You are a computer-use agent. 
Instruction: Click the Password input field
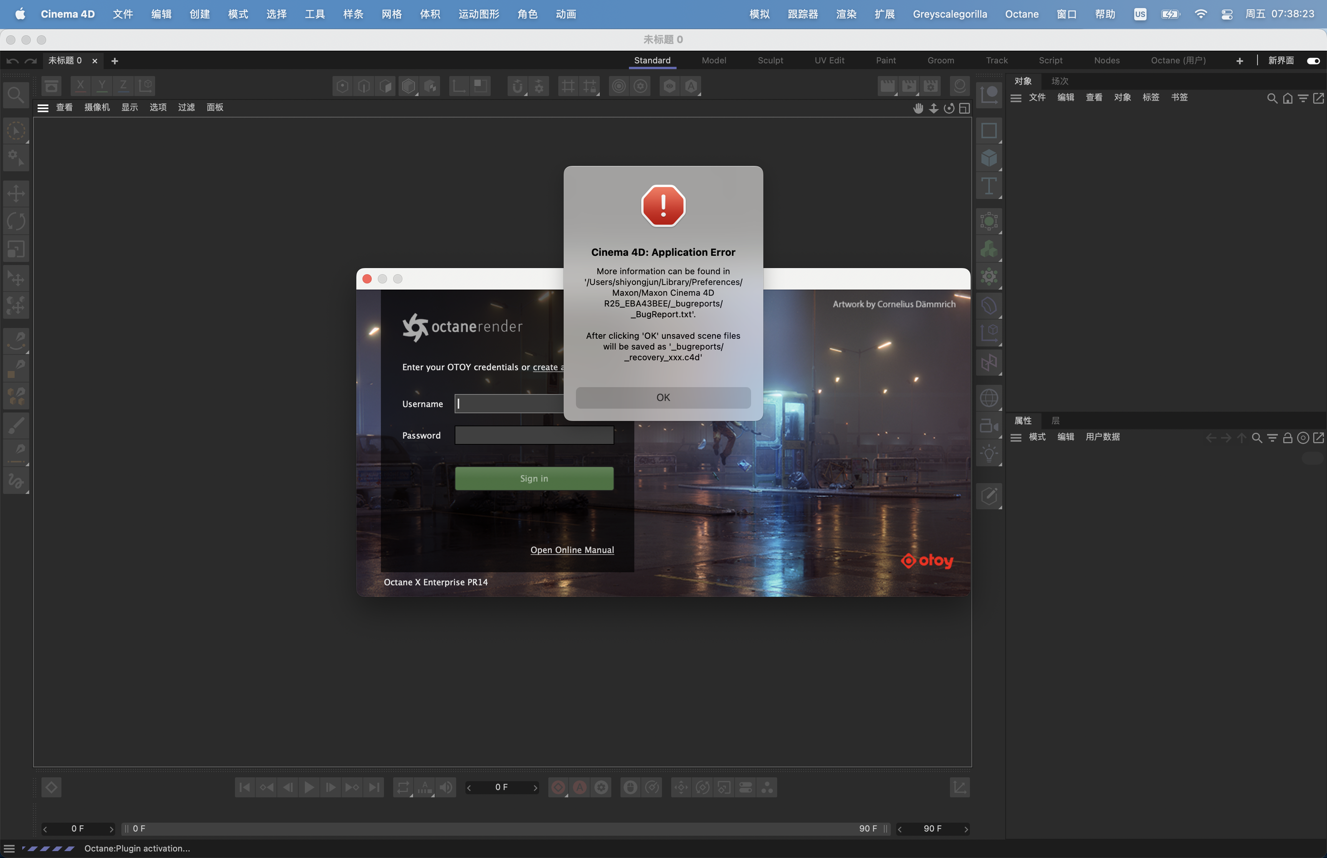coord(534,435)
